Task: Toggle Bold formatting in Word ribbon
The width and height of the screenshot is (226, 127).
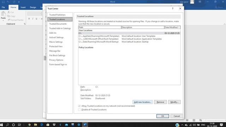Action: pyautogui.click(x=29, y=19)
